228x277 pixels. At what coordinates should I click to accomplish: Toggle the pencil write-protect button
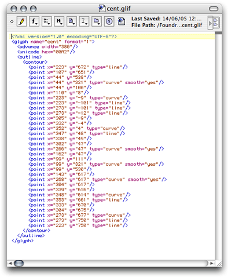pos(22,21)
